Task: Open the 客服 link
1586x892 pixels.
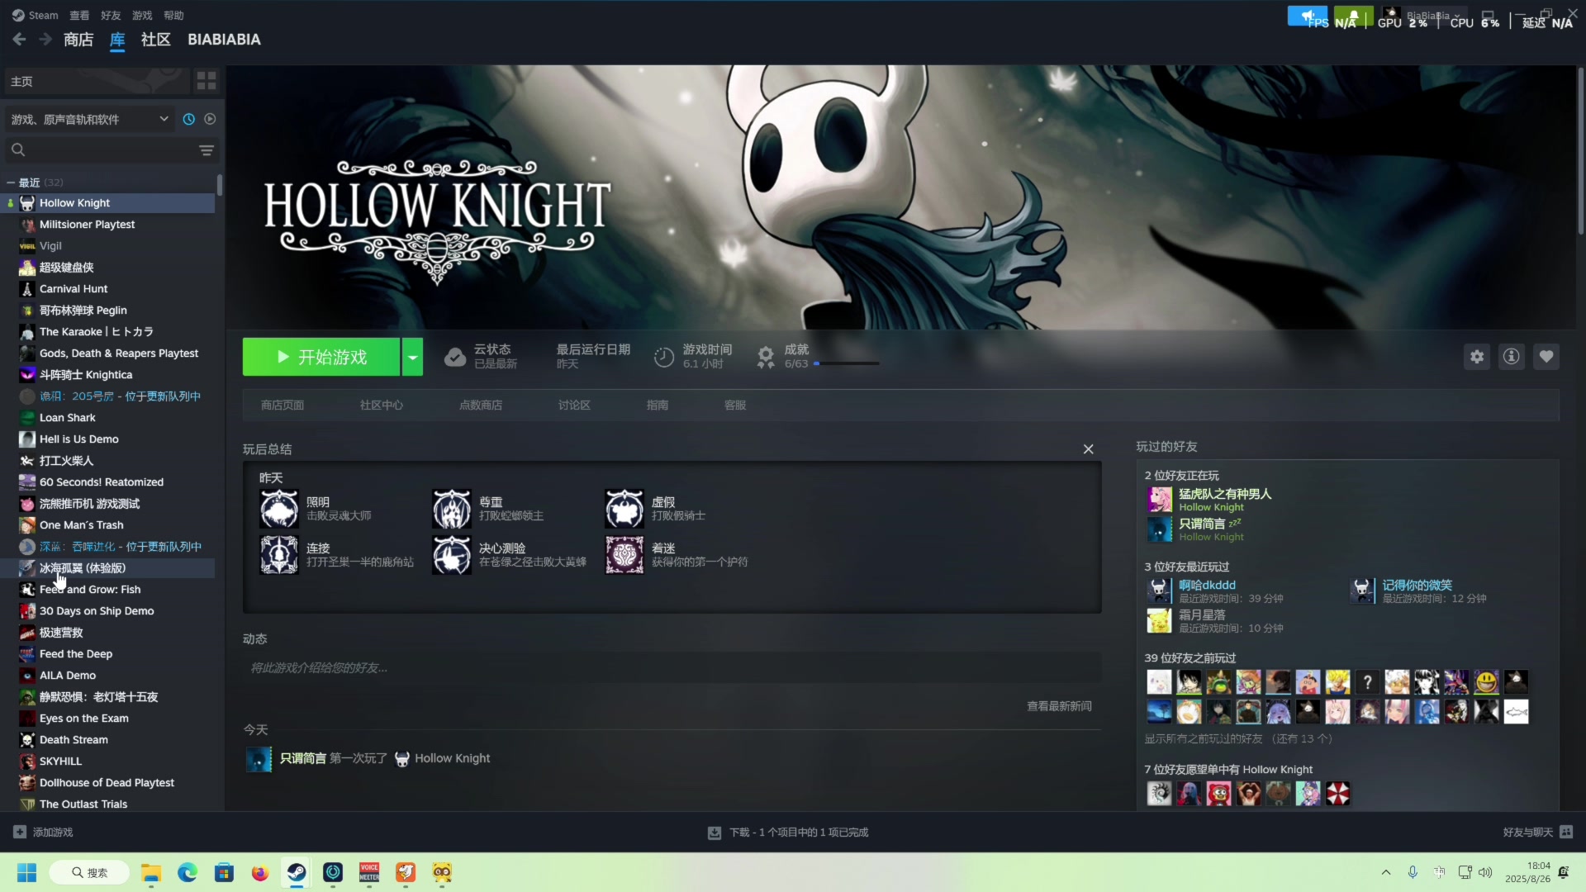Action: (x=735, y=405)
